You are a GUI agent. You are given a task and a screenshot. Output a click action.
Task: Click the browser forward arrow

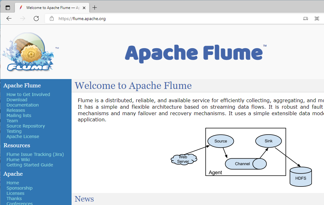click(x=23, y=19)
